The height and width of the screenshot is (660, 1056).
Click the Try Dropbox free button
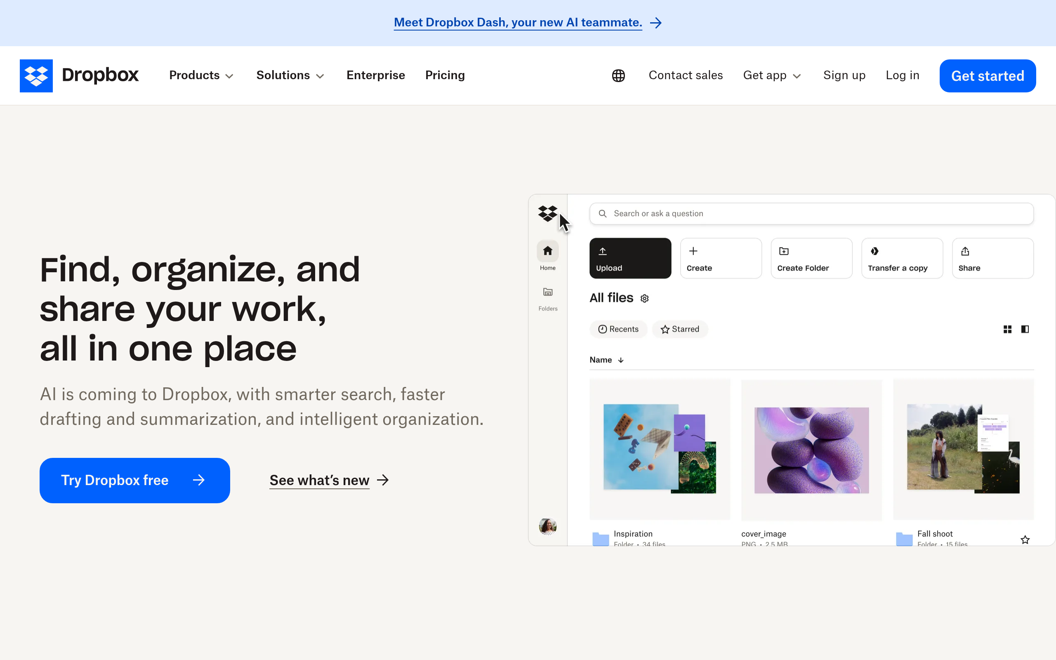(134, 480)
